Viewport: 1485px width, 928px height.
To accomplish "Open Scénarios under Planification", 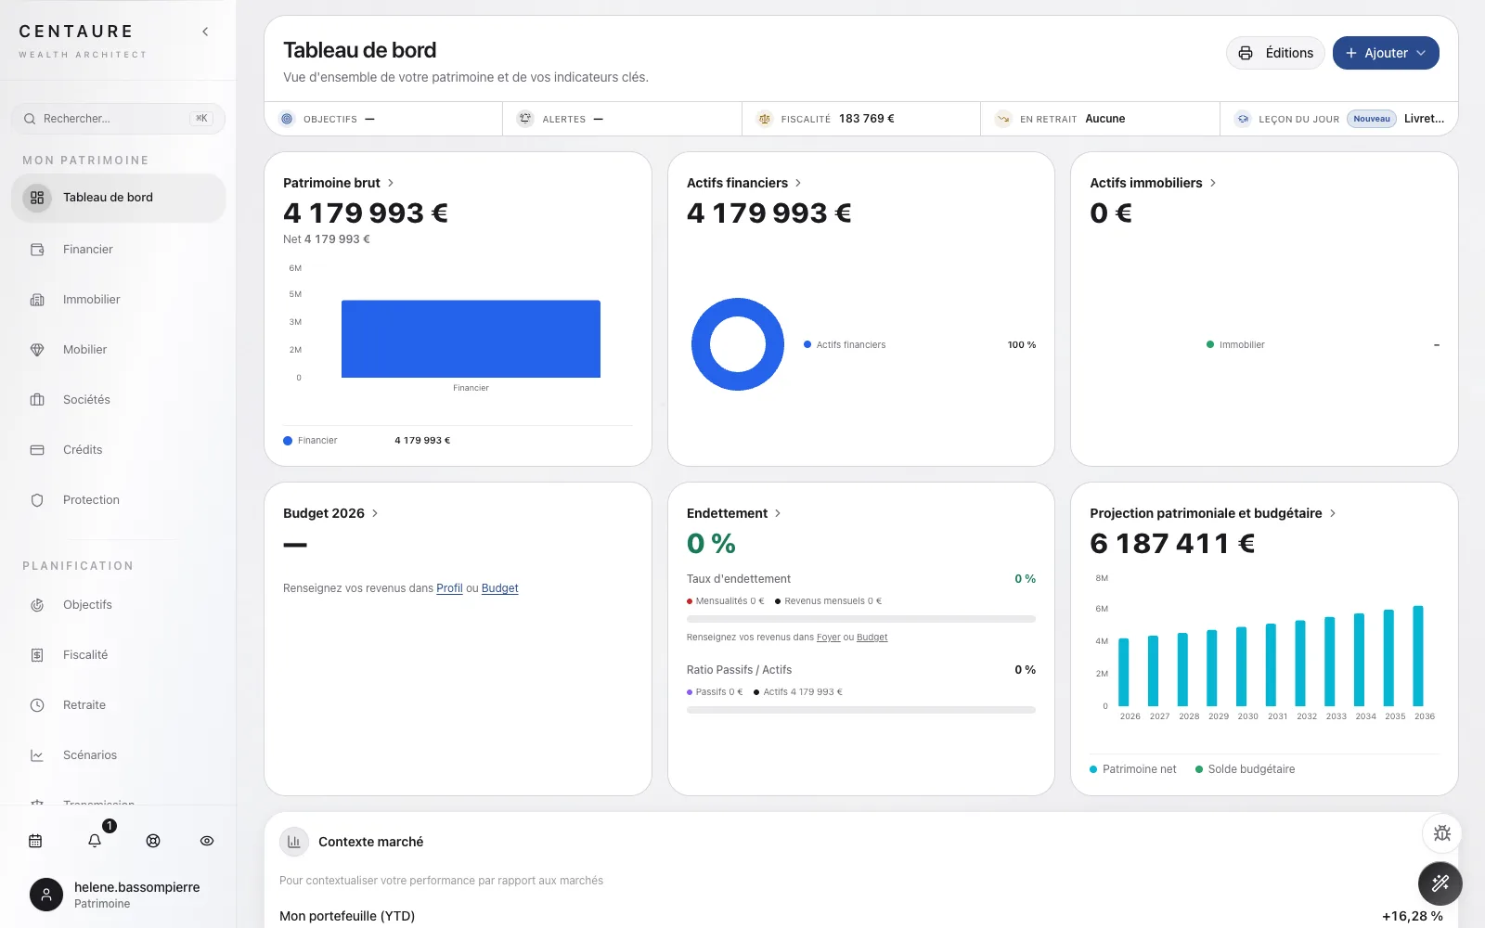I will pyautogui.click(x=119, y=755).
